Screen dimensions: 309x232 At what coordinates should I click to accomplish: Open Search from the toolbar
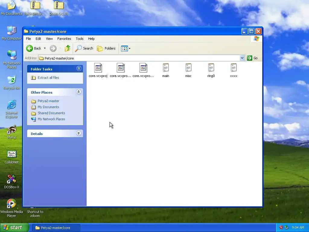click(84, 48)
